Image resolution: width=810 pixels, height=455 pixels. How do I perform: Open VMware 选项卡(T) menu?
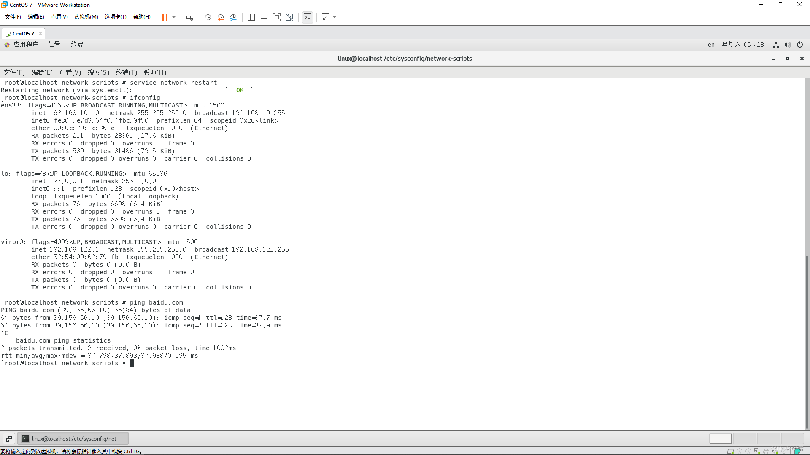tap(116, 17)
